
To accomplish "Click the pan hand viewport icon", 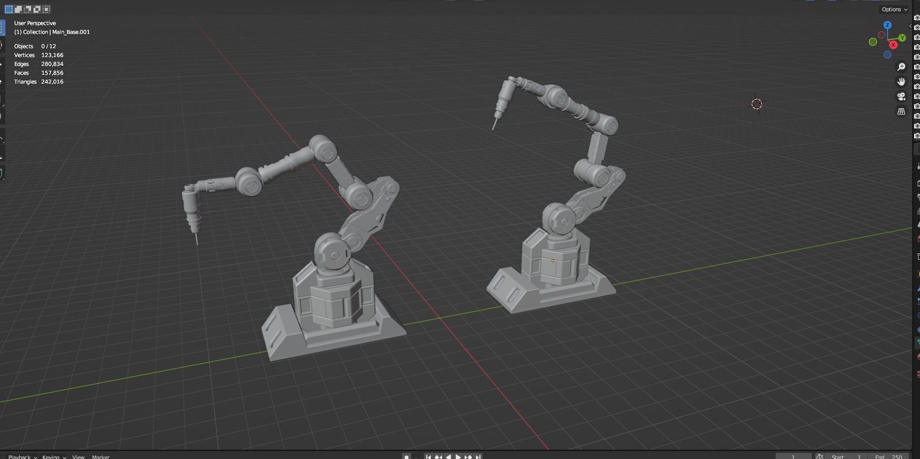I will point(901,82).
